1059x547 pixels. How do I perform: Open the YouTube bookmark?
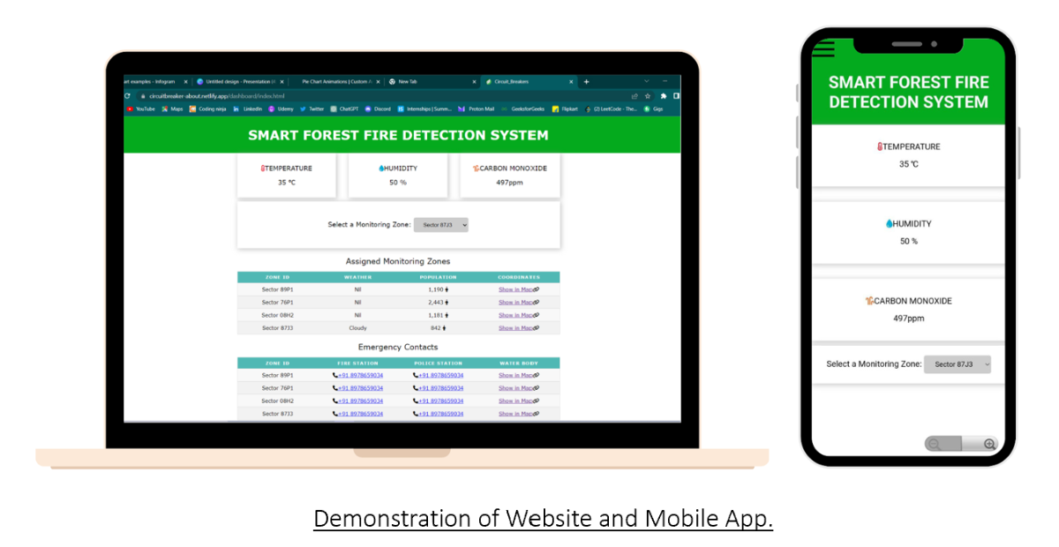point(141,109)
